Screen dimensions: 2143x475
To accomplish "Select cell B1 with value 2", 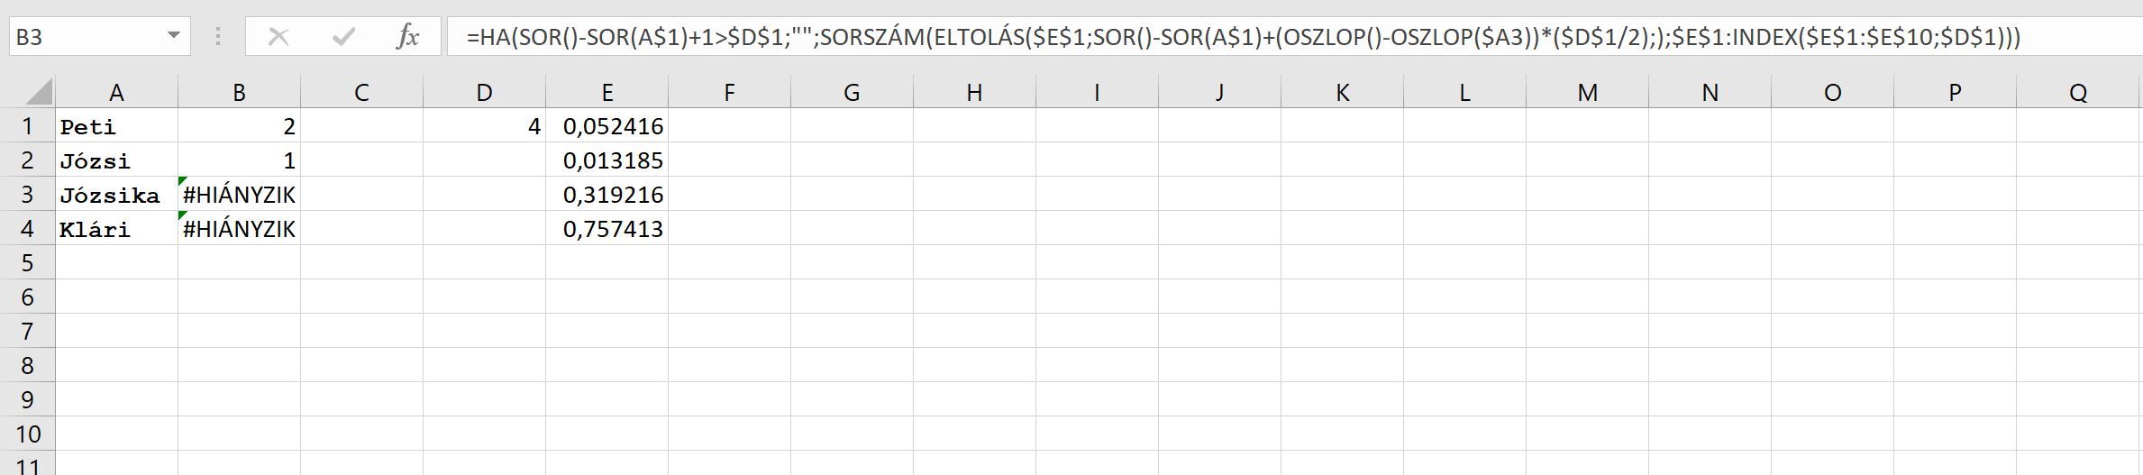I will click(x=239, y=126).
